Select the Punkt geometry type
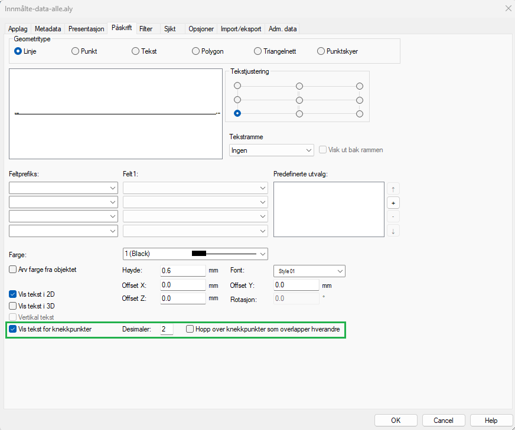Viewport: 515px width, 430px height. [75, 51]
